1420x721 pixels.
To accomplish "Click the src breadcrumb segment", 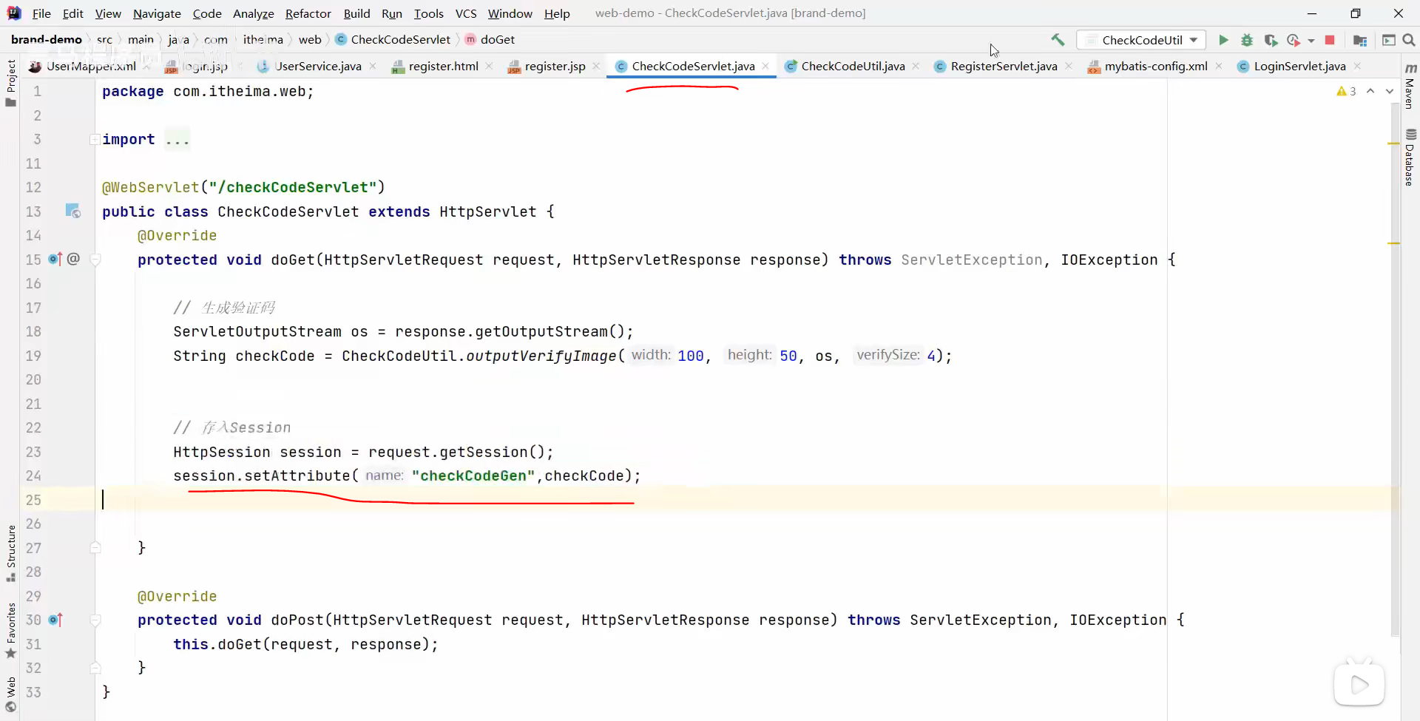I will tap(104, 39).
